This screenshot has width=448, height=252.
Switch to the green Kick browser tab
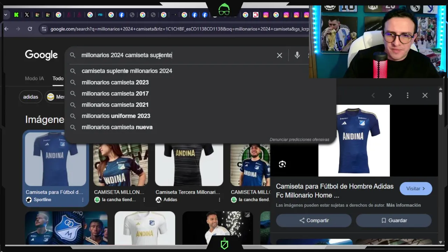[16, 15]
